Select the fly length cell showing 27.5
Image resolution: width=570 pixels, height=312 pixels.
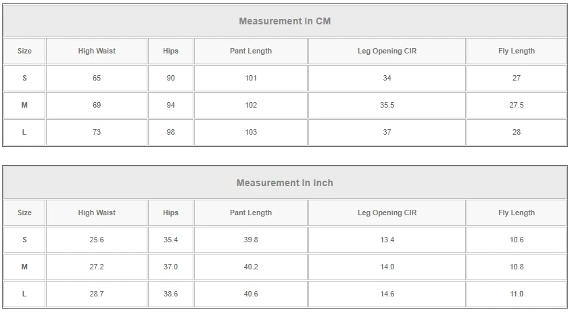point(517,106)
